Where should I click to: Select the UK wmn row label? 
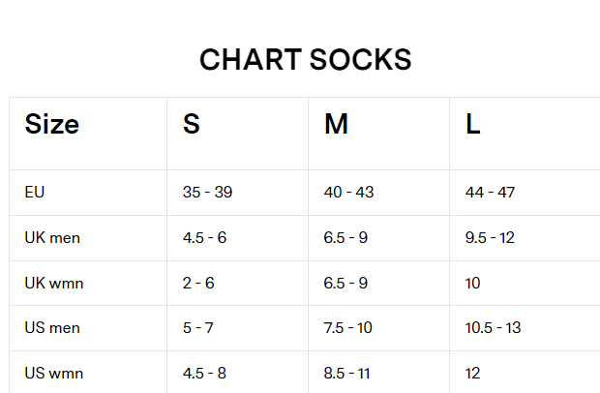click(x=53, y=283)
